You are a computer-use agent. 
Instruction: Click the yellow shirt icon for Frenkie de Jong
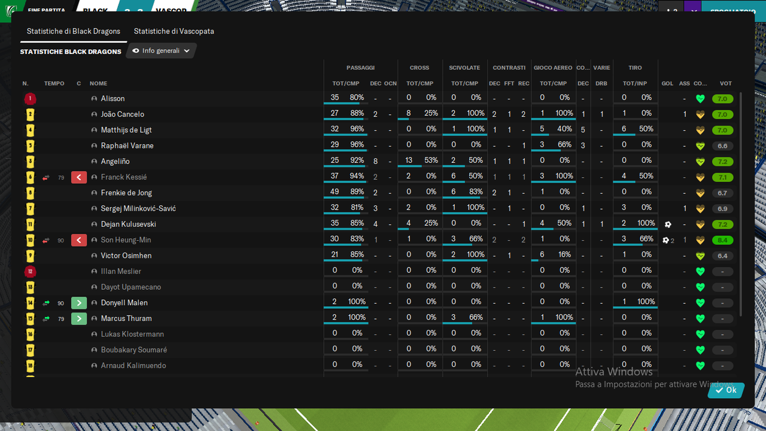point(30,193)
